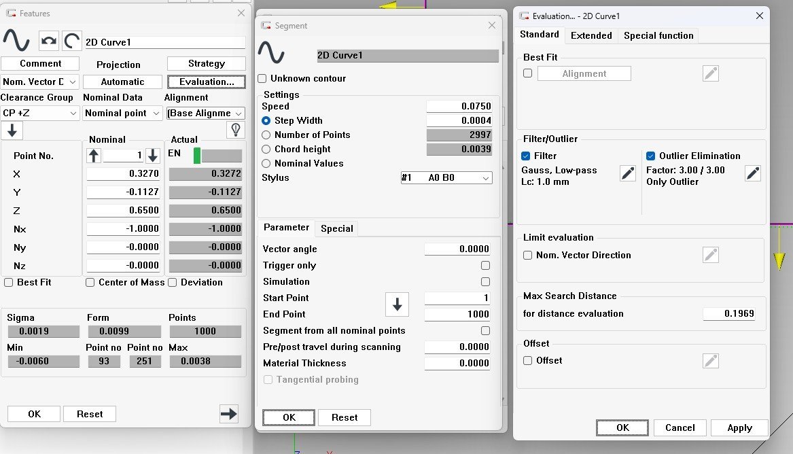Image resolution: width=793 pixels, height=454 pixels.
Task: Click the Strategy button
Action: (206, 64)
